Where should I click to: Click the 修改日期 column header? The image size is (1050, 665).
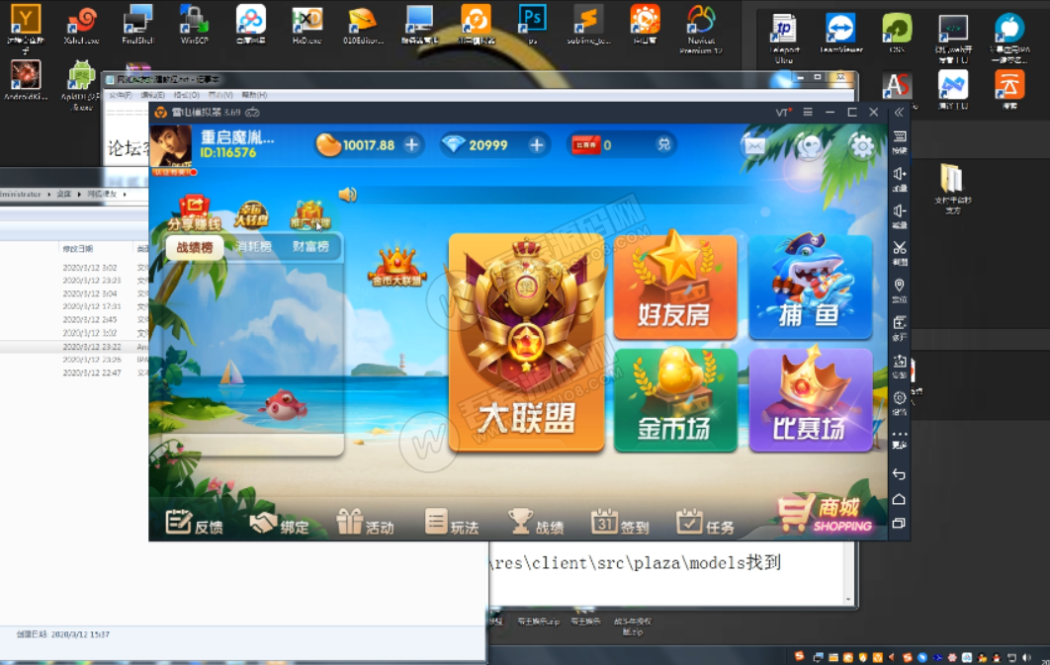click(78, 248)
